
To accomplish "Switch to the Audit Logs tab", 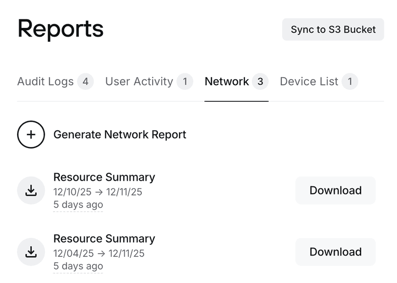I will (45, 81).
